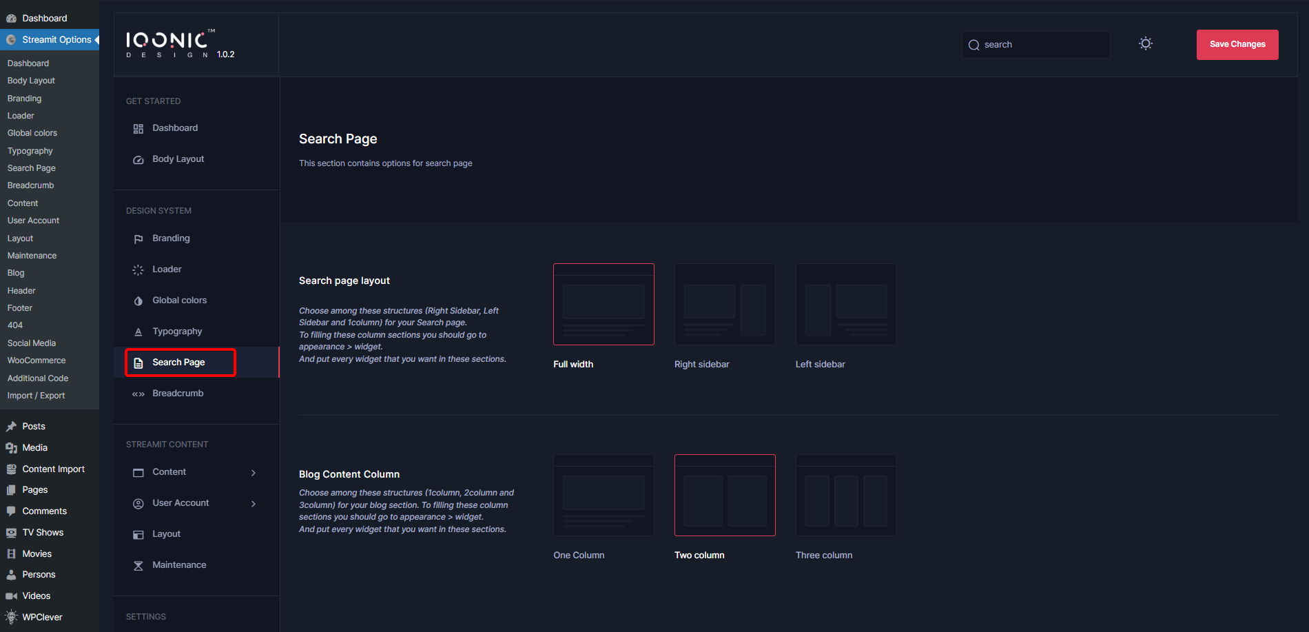
Task: Click the Body Layout gauge icon
Action: 138,160
